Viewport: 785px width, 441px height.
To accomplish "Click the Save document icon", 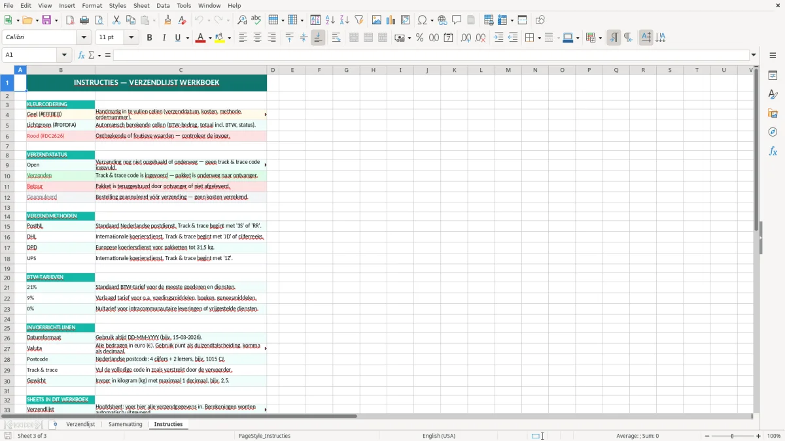I will coord(46,20).
